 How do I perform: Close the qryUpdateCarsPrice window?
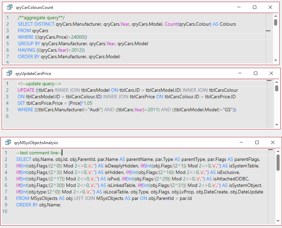[x=271, y=73]
